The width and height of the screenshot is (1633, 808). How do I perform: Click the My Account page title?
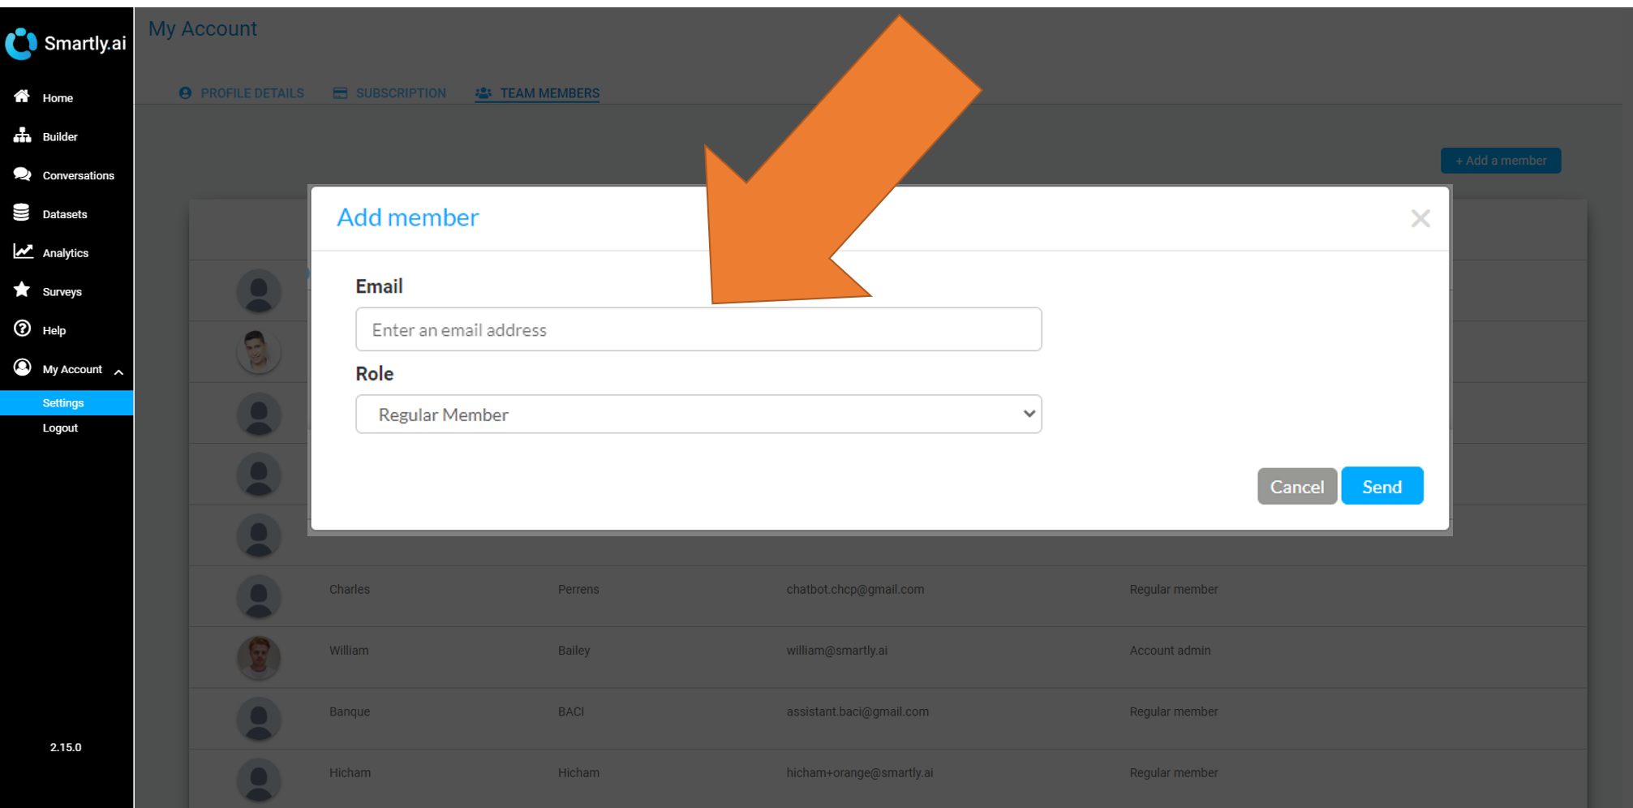[x=202, y=29]
